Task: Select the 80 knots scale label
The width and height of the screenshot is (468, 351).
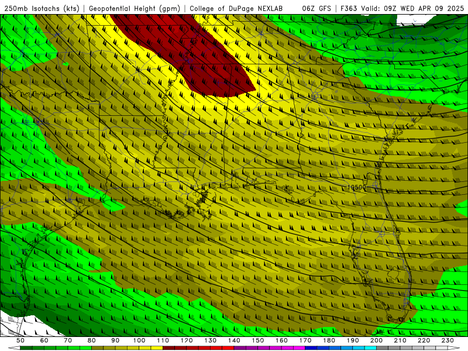Action: click(x=92, y=340)
